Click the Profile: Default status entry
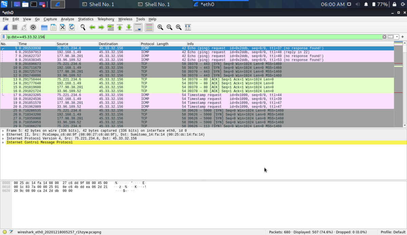 393,232
